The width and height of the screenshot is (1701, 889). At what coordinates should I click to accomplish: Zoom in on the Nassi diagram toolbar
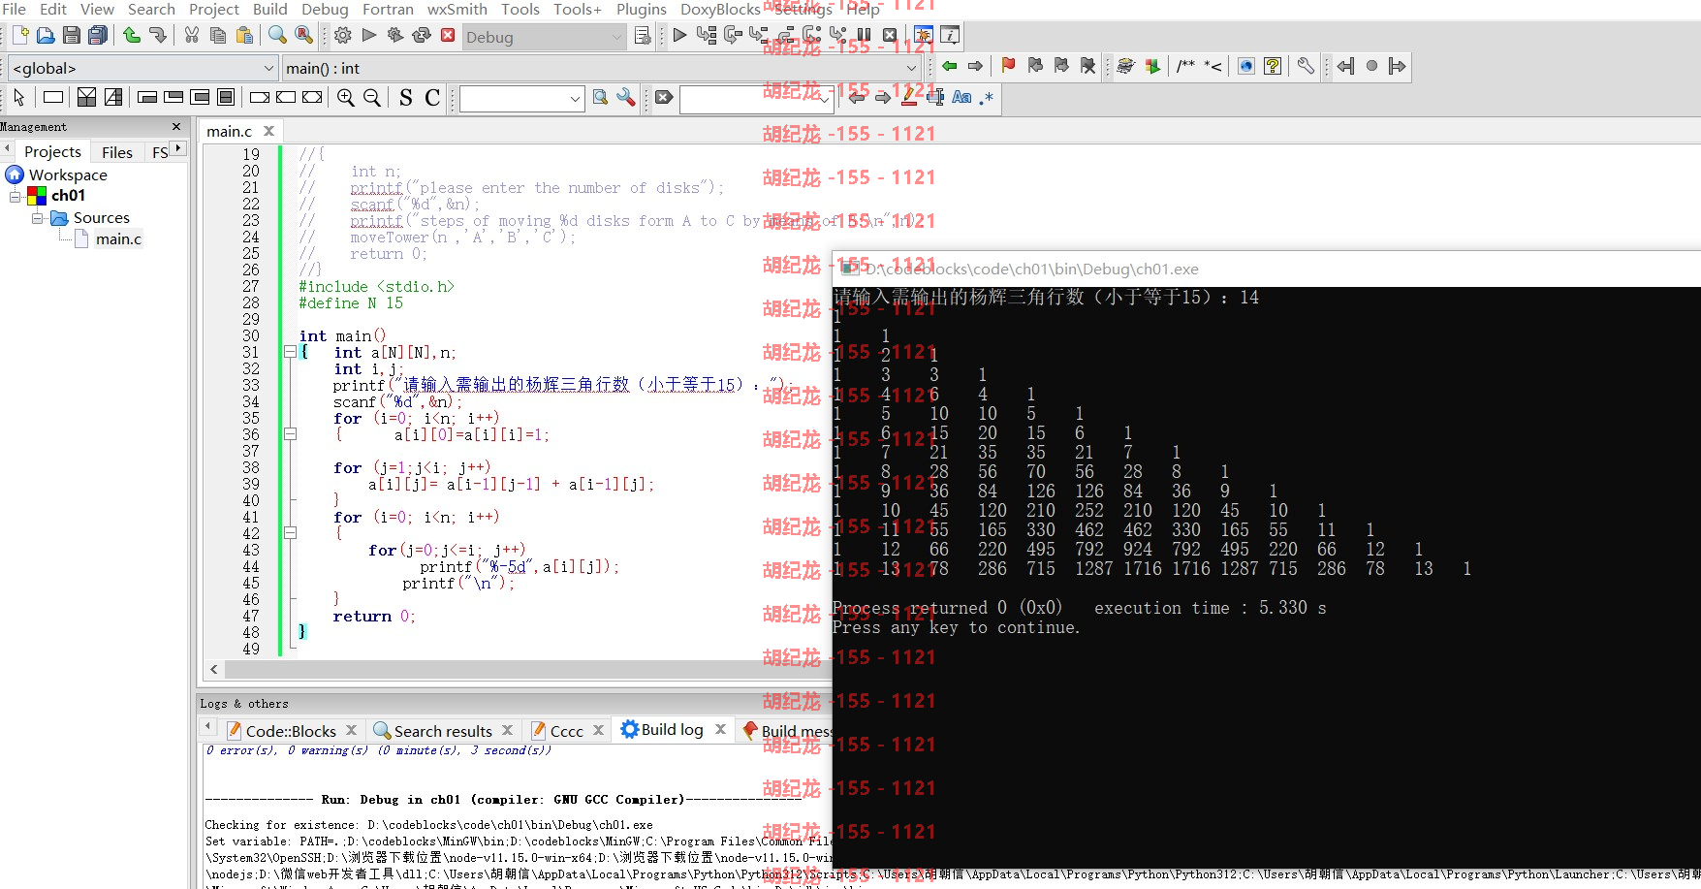346,97
